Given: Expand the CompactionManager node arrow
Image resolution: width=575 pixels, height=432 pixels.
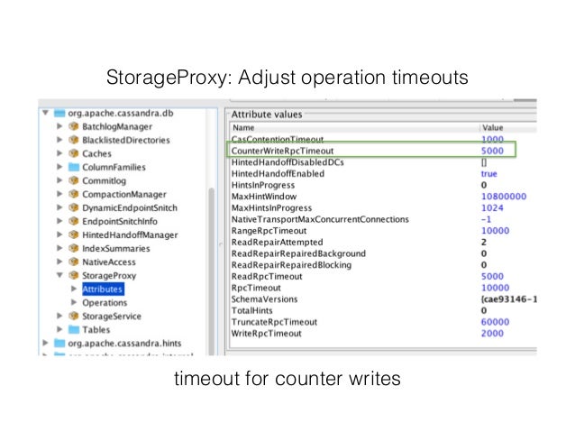Looking at the screenshot, I should pos(59,194).
